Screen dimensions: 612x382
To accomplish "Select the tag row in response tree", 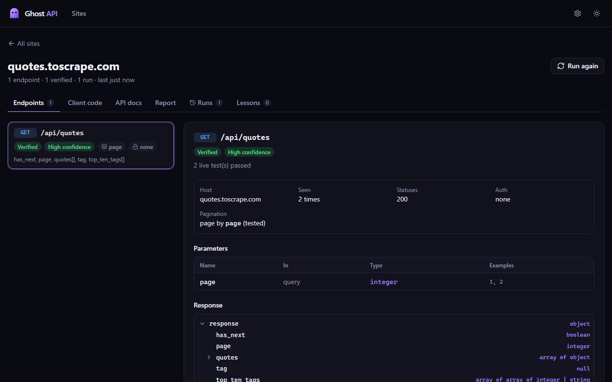I will pyautogui.click(x=394, y=369).
